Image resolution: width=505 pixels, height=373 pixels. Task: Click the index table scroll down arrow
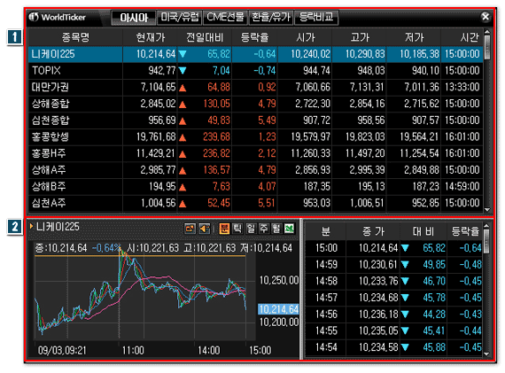pos(487,210)
